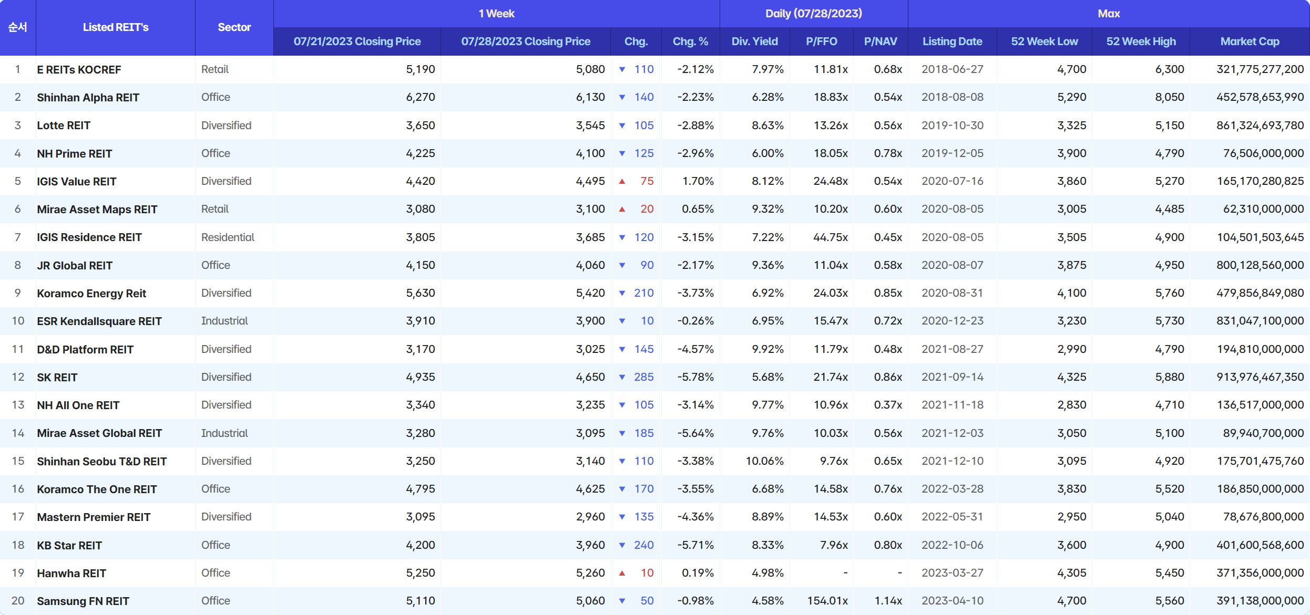The height and width of the screenshot is (615, 1310).
Task: Click the down arrow in SK REIT row
Action: 622,377
